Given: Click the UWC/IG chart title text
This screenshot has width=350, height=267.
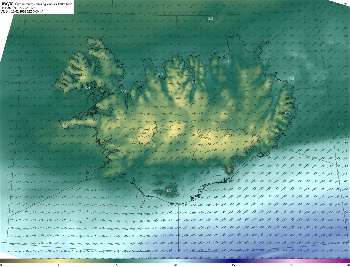Looking at the screenshot, I should tap(36, 4).
